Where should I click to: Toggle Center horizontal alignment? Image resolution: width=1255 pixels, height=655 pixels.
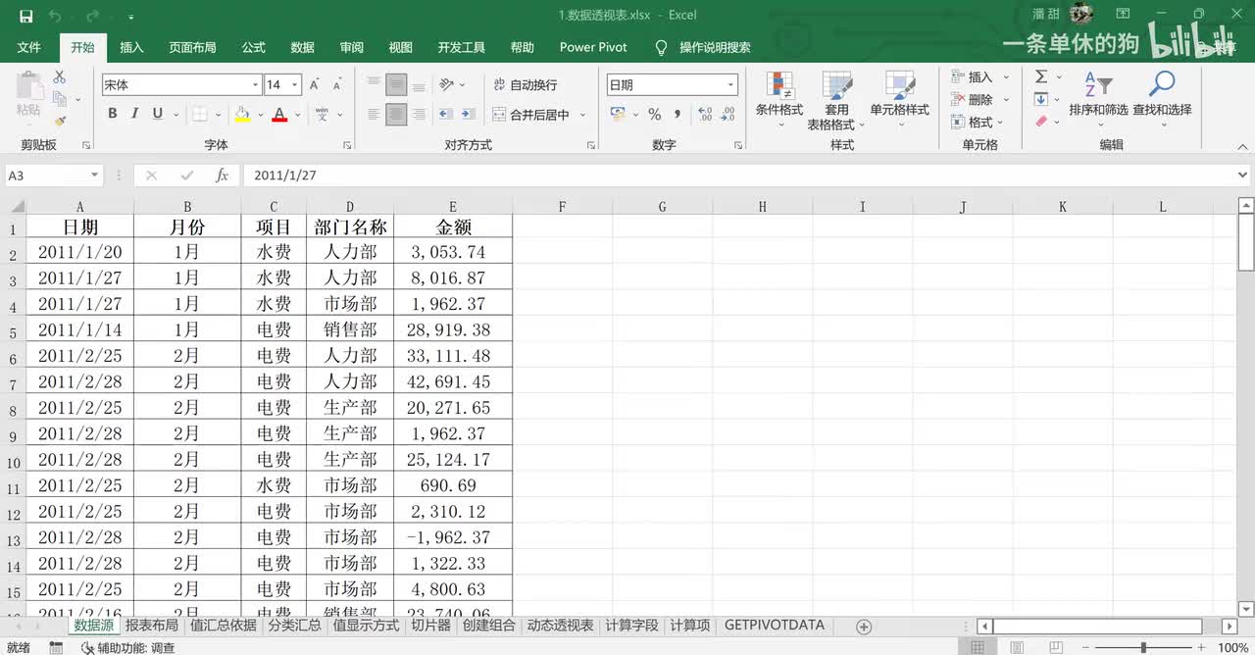click(x=396, y=115)
